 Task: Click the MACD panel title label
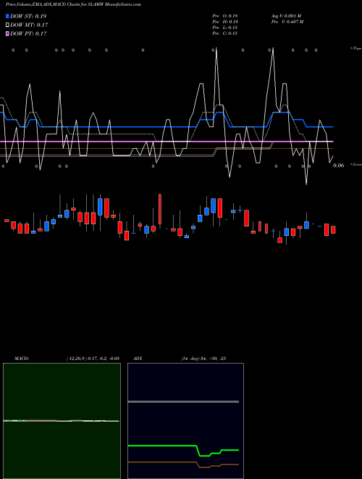coord(22,359)
